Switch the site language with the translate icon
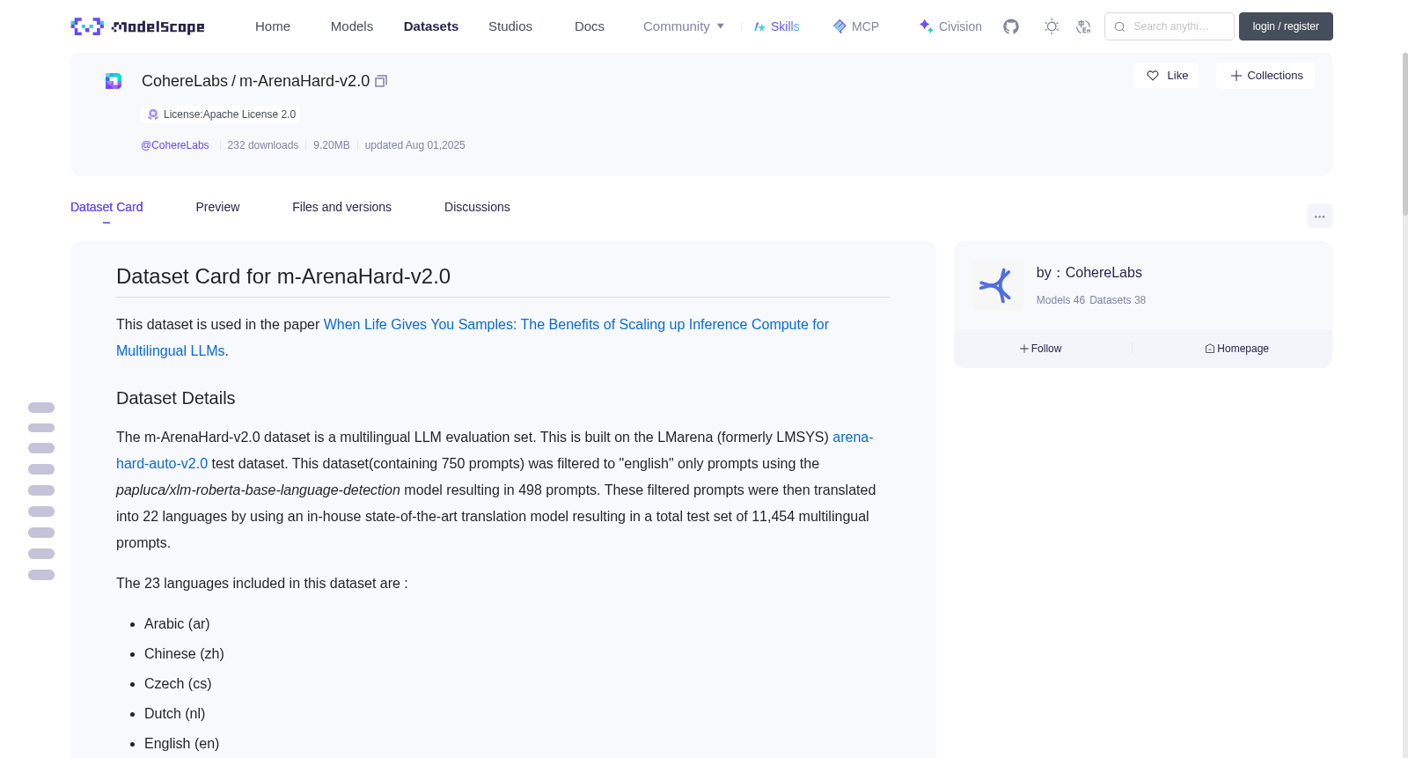1408x758 pixels. pyautogui.click(x=1083, y=26)
